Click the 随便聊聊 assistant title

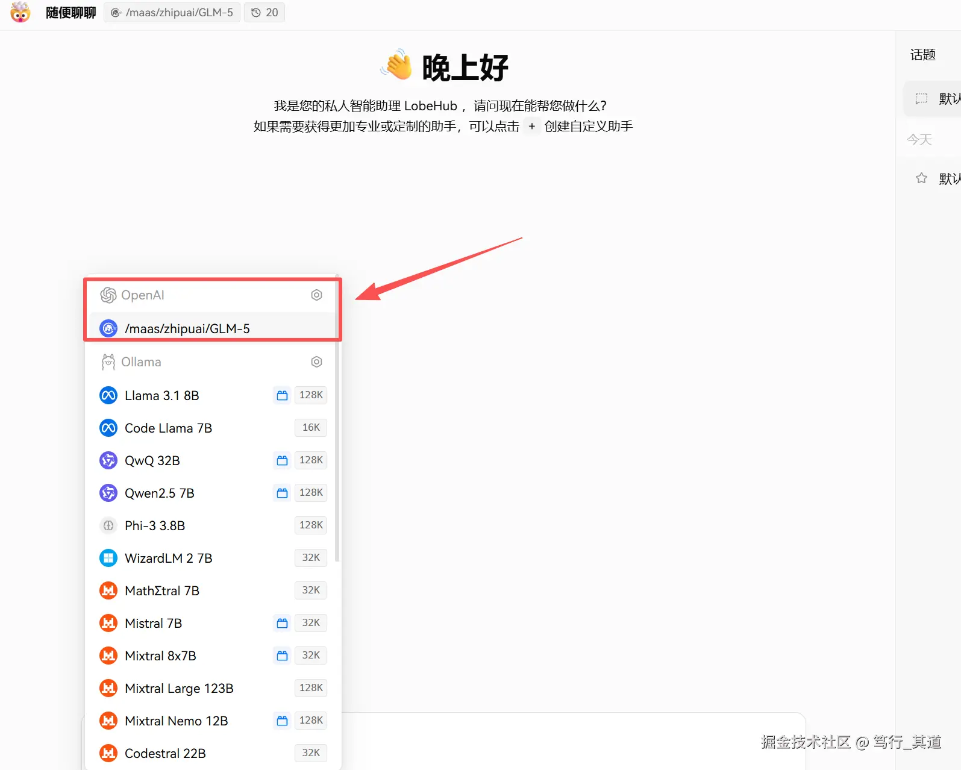[x=71, y=13]
